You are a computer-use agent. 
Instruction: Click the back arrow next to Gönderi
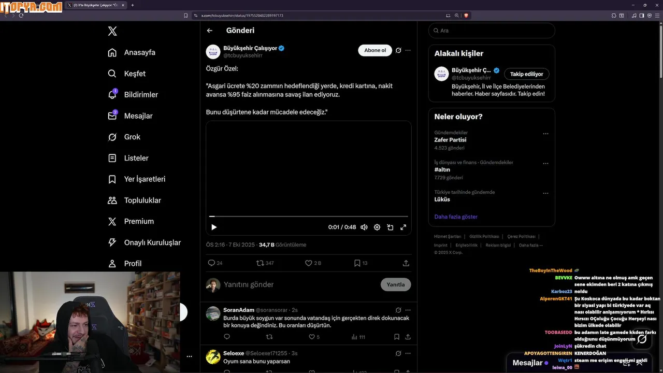[210, 31]
